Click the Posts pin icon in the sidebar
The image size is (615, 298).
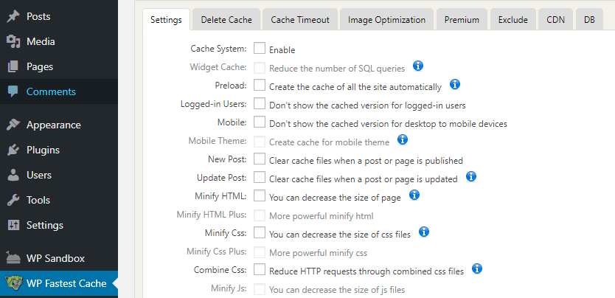tap(13, 16)
